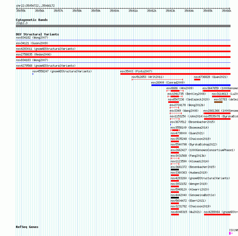Click esv3031568 (Pang2013b) label
This screenshot has height=236, width=238.
pyautogui.click(x=188, y=156)
